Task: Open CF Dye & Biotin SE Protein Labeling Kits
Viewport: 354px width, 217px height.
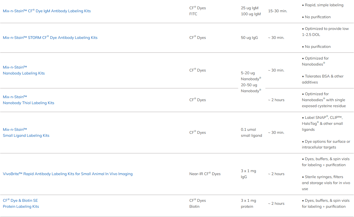Action: 21,206
